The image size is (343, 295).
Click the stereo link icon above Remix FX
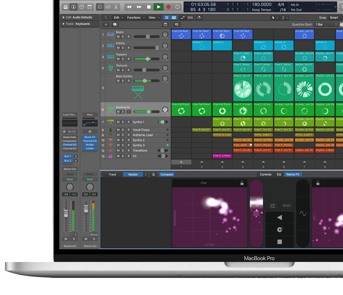click(x=90, y=132)
